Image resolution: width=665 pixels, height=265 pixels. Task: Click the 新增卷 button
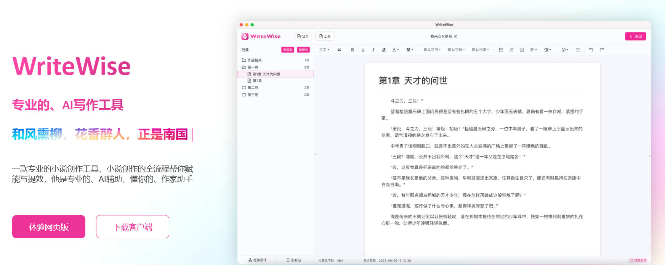(303, 50)
